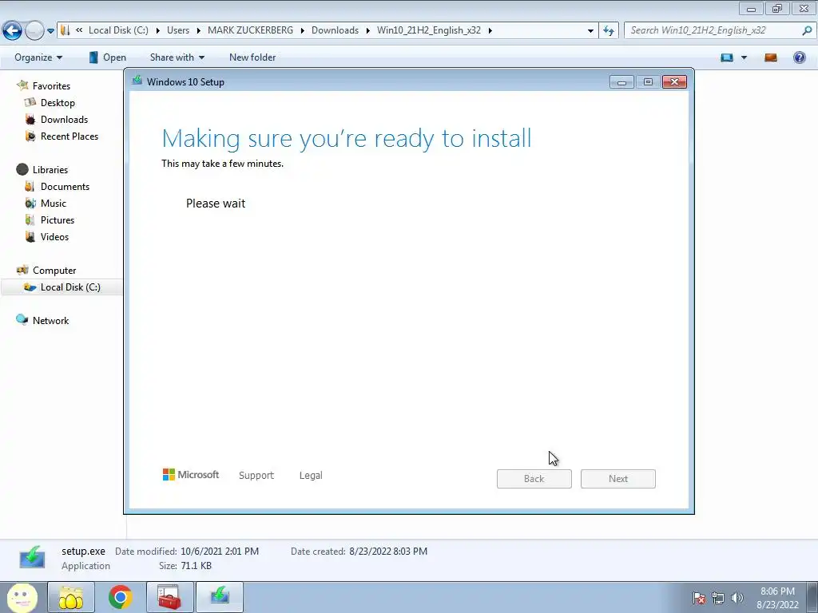
Task: Click the volume speaker tray icon
Action: tap(737, 598)
